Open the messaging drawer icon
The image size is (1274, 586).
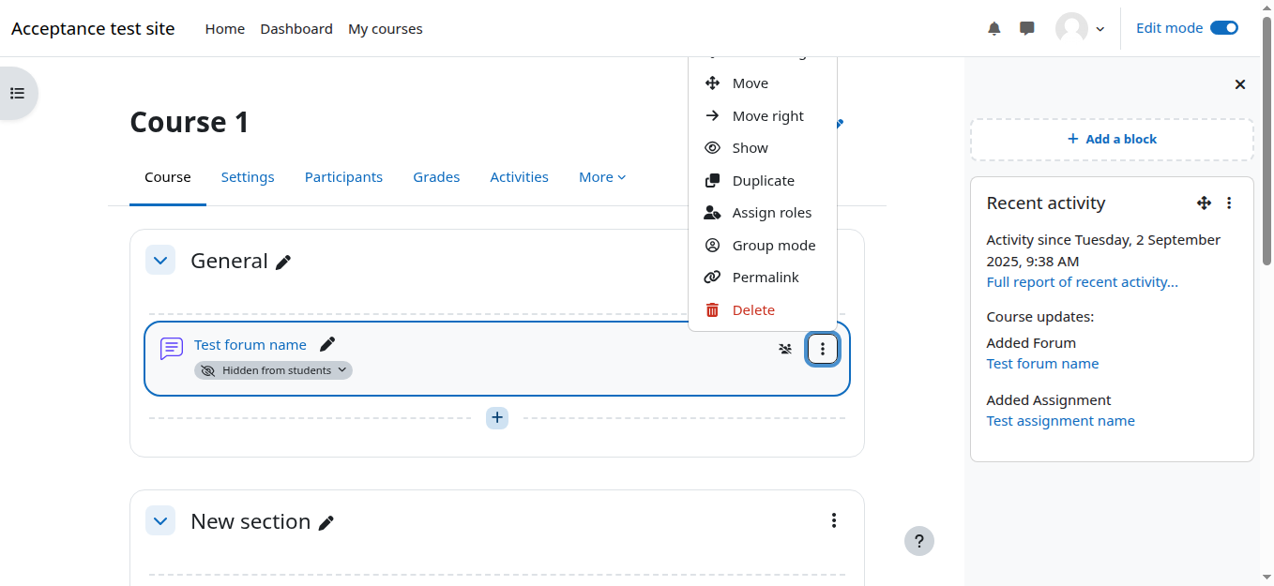click(x=1027, y=28)
